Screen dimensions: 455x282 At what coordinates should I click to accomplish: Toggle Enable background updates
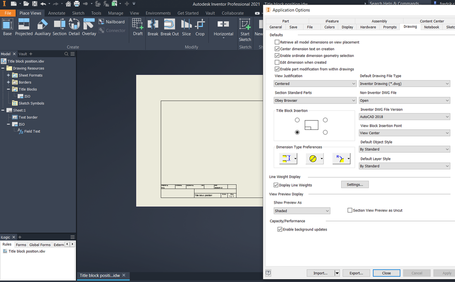pos(280,229)
